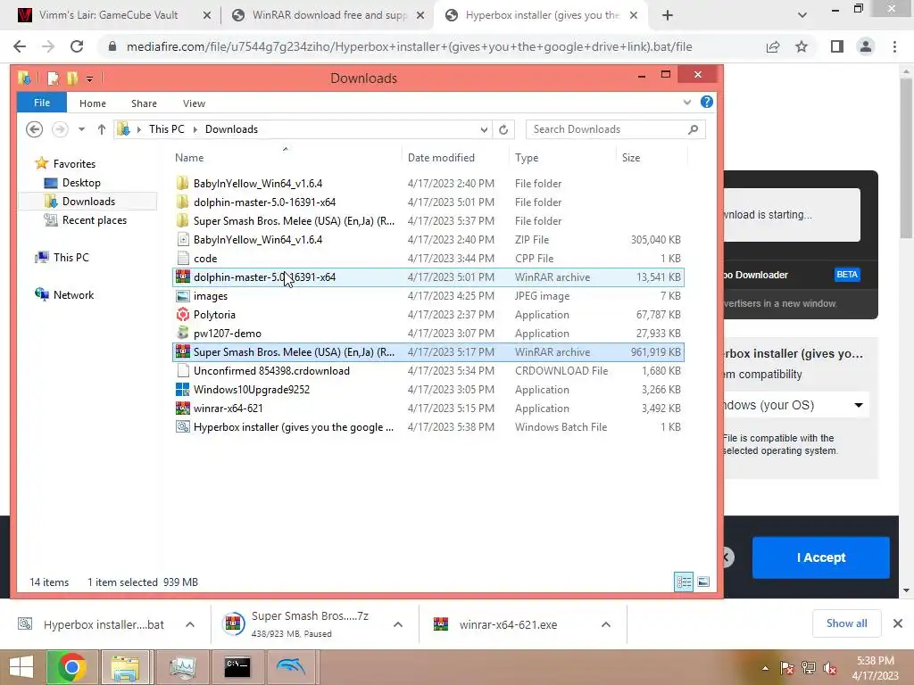Bookmark this page with the star icon
This screenshot has height=685, width=914.
click(x=802, y=46)
